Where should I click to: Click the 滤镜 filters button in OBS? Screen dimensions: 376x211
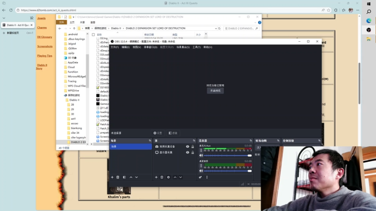click(x=173, y=133)
